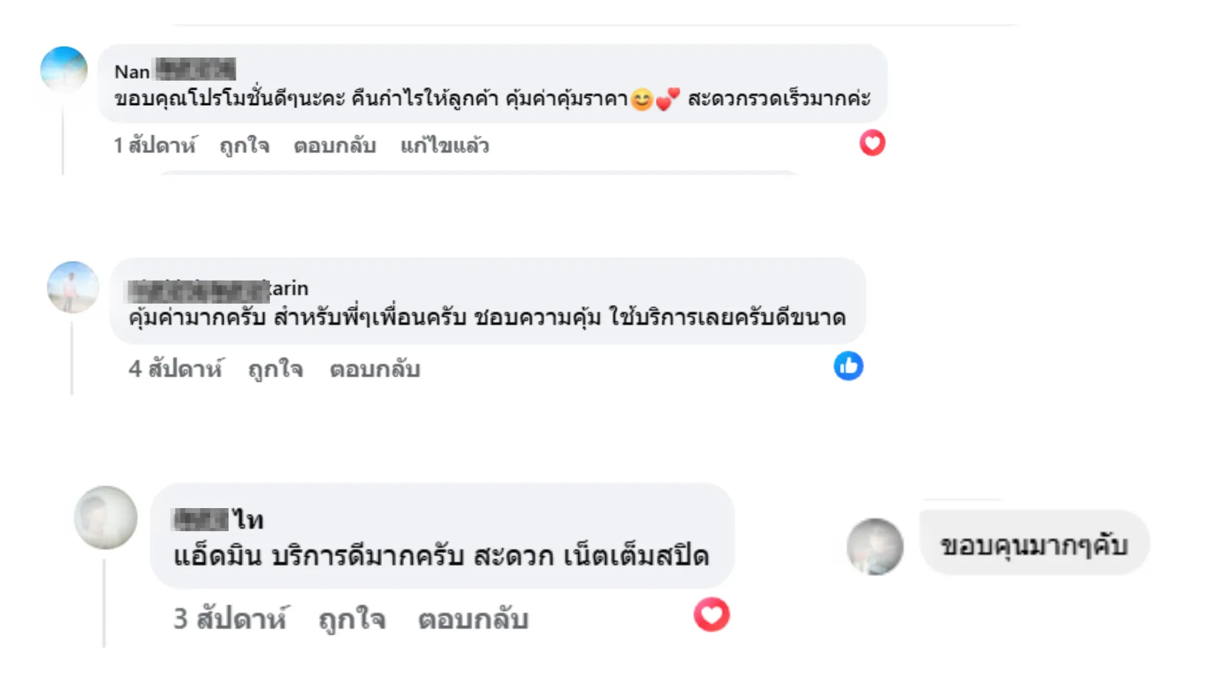The width and height of the screenshot is (1230, 692).
Task: Reply to karin's comment using ตอบกลับ
Action: pyautogui.click(x=377, y=368)
